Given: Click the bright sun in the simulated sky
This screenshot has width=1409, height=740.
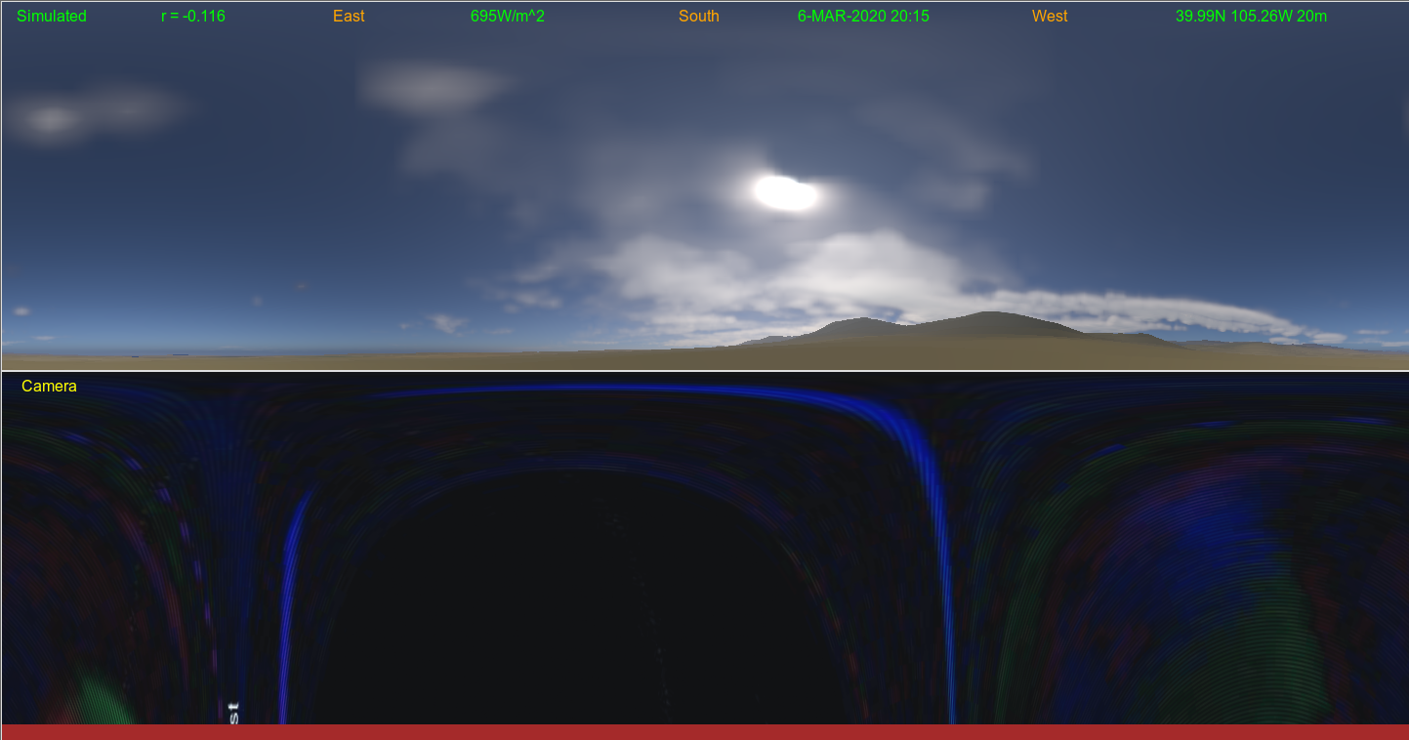Looking at the screenshot, I should tap(785, 193).
